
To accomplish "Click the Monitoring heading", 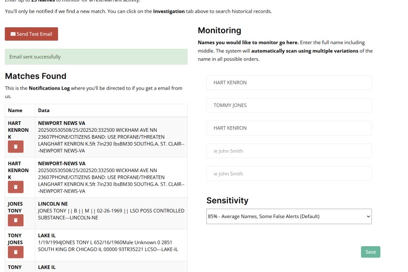I will 219,30.
